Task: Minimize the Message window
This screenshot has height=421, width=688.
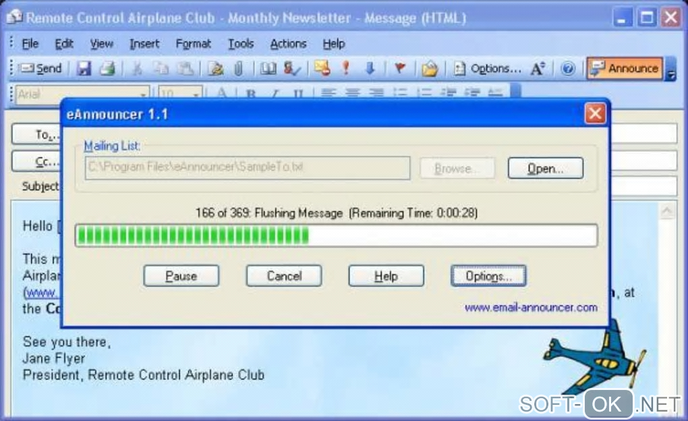Action: pos(622,18)
